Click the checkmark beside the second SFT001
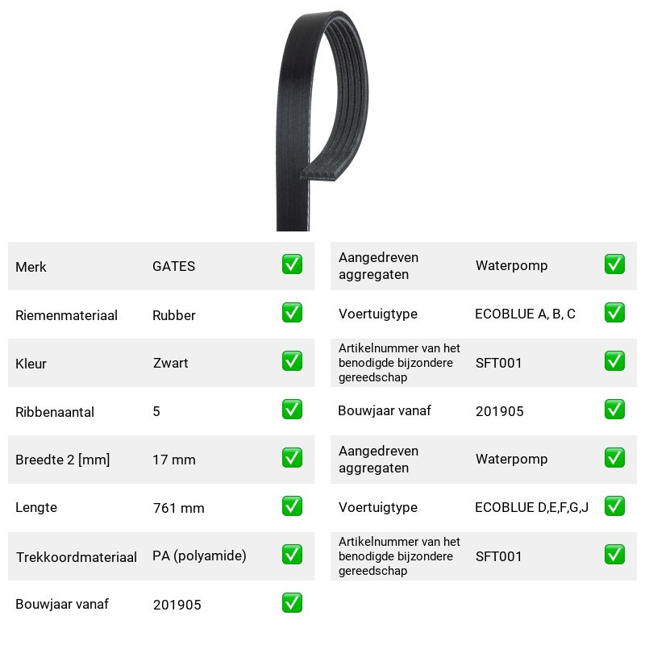Image resolution: width=645 pixels, height=645 pixels. [614, 555]
